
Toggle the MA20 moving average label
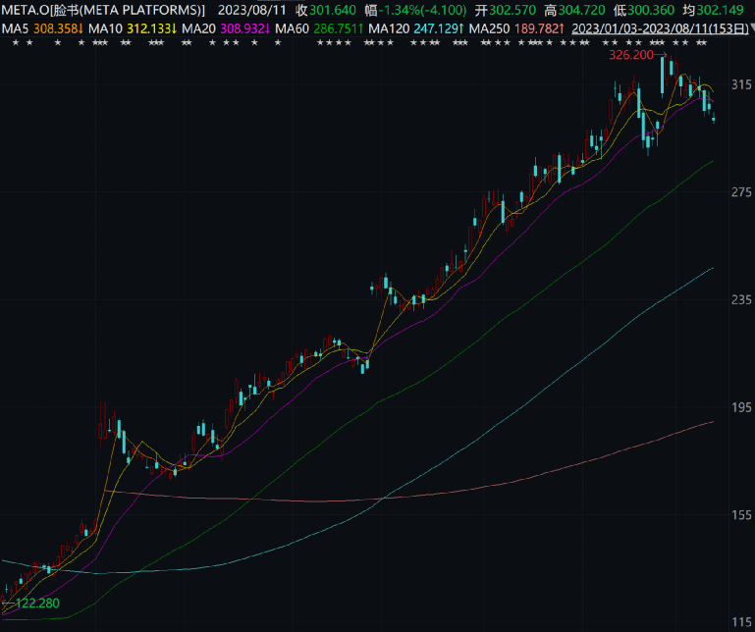(198, 29)
